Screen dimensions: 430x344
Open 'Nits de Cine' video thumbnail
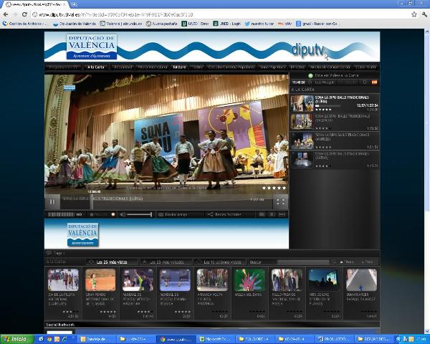click(x=324, y=279)
